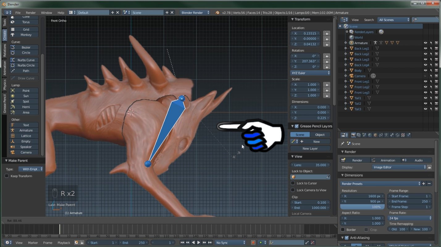Open the Make Parent Type dropdown
The height and width of the screenshot is (247, 441).
31,169
